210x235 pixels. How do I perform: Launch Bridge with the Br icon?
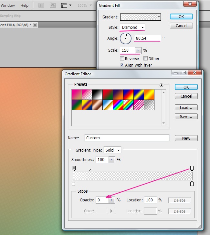(x=41, y=5)
